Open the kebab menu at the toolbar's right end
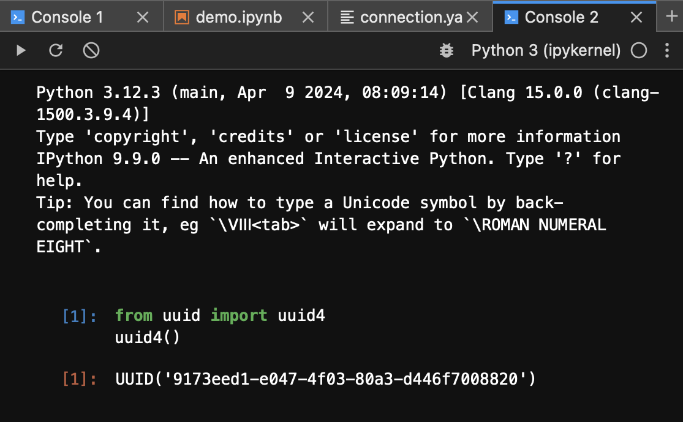The image size is (683, 422). (667, 50)
